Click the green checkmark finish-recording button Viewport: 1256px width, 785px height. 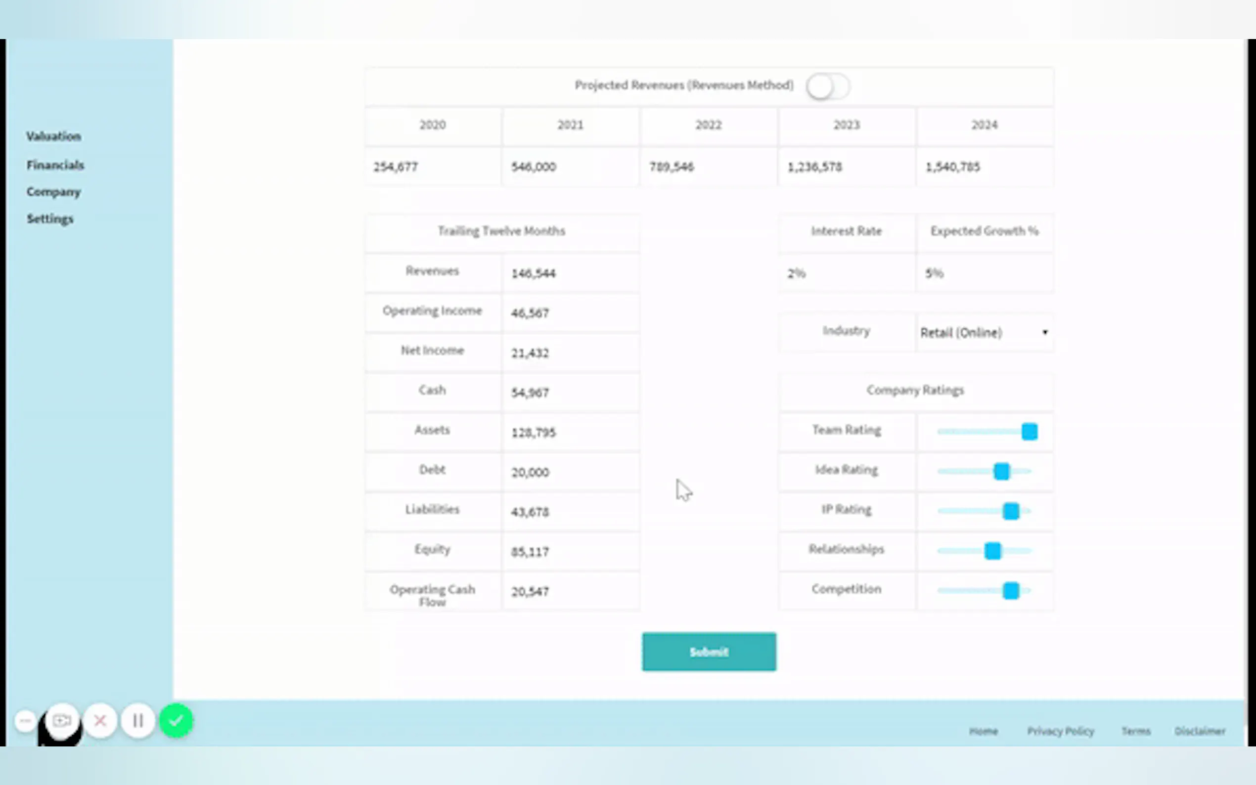(176, 721)
